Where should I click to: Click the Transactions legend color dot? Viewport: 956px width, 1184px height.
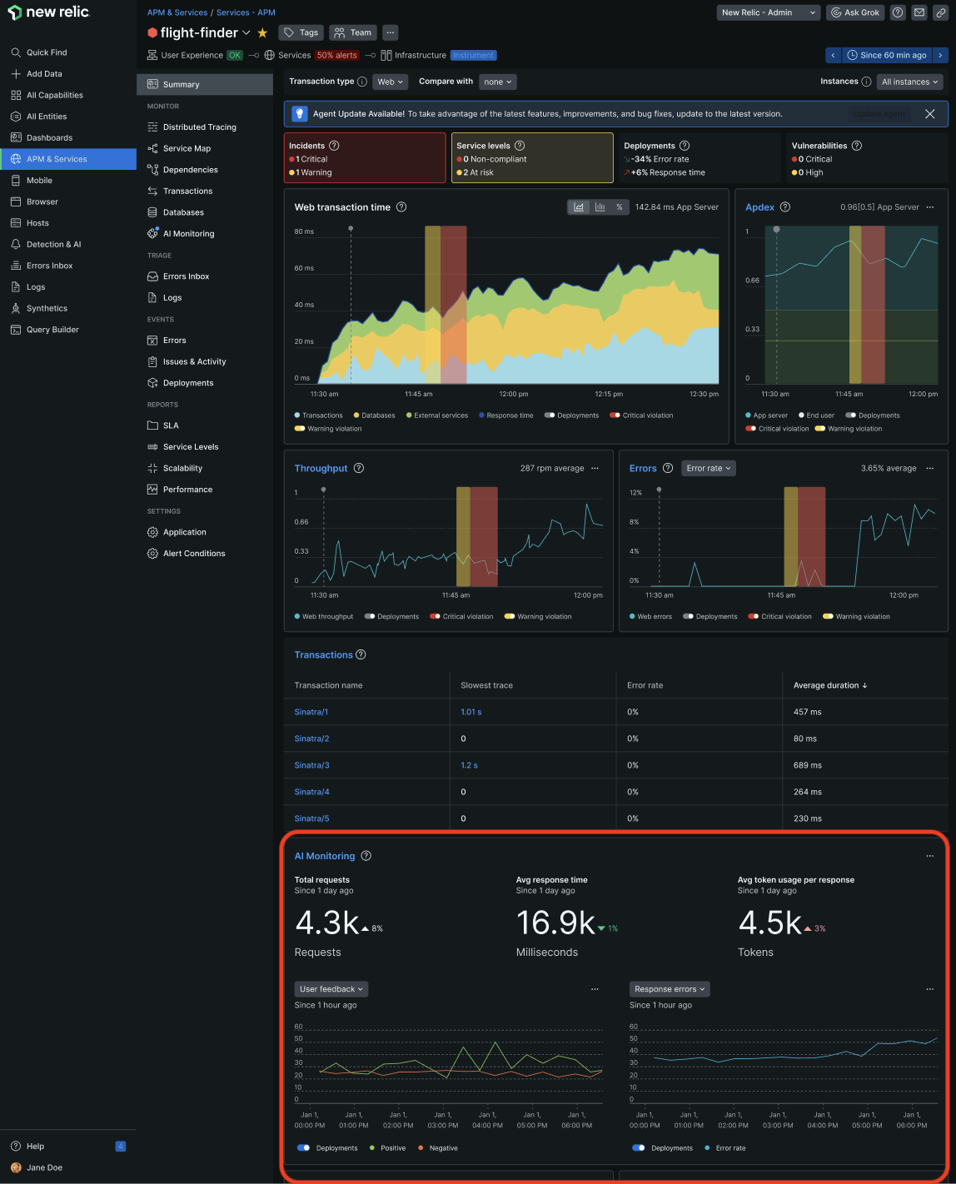click(297, 415)
